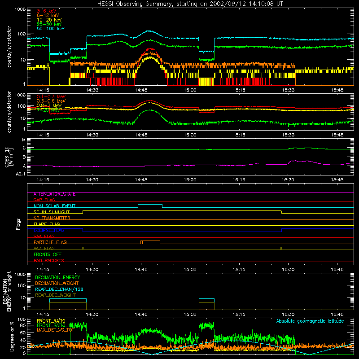The height and width of the screenshot is (359, 359).
Task: Click the 0.8-7 MeV legend entry
Action: (x=49, y=105)
